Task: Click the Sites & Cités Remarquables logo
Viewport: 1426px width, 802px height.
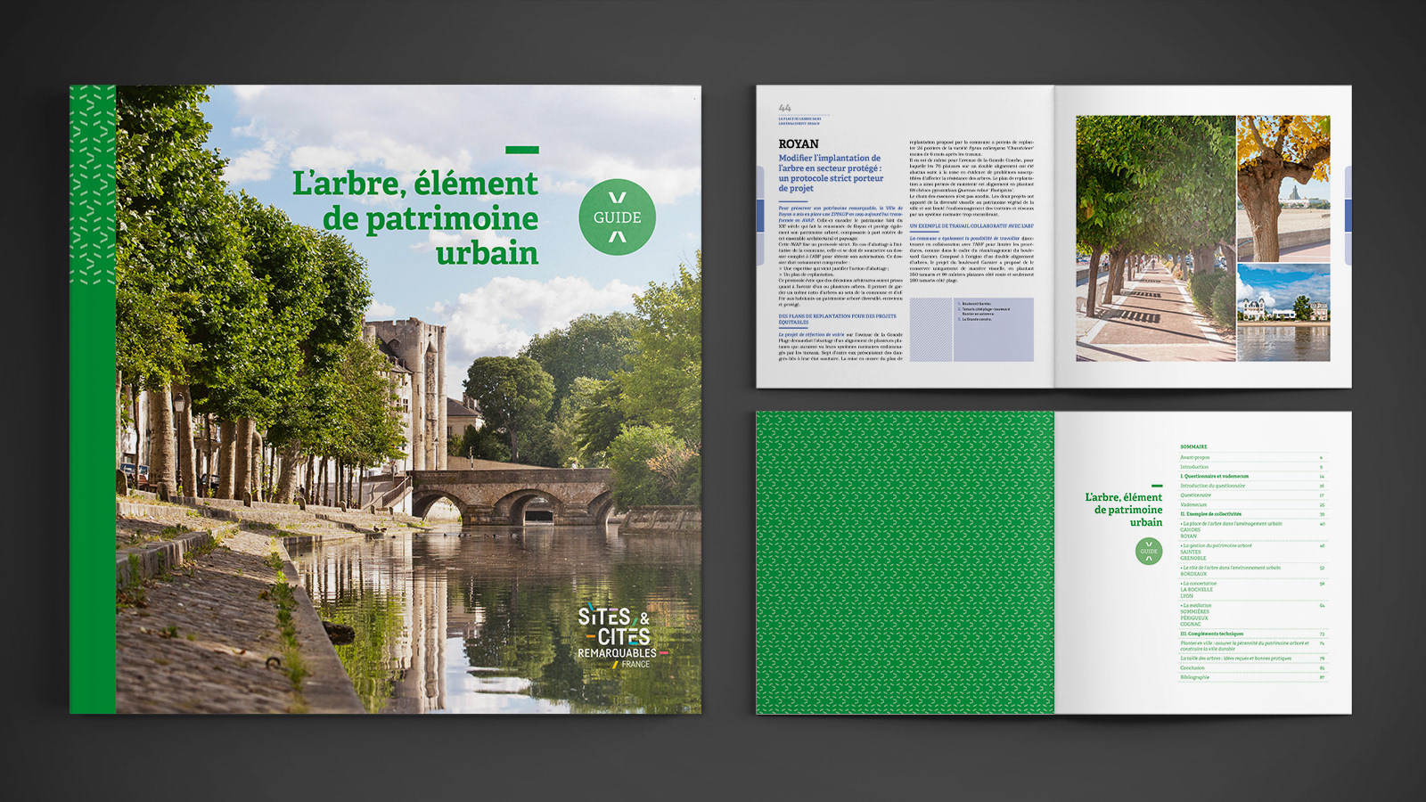Action: (623, 637)
